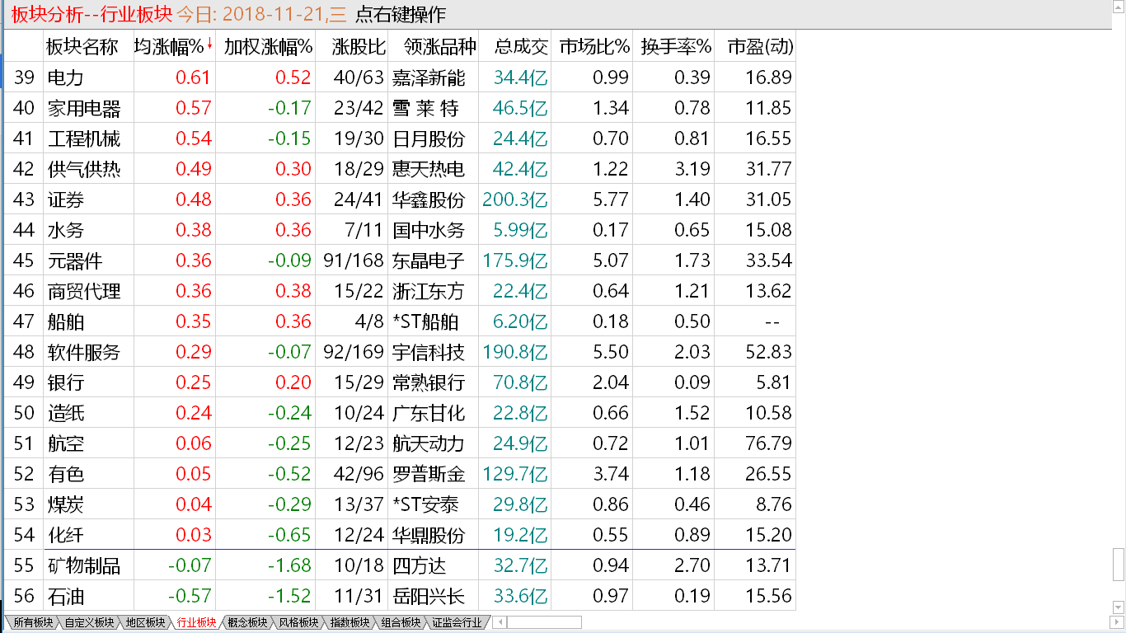Select the 软件服务 sector name
Screen dimensions: 1126x633
click(x=82, y=352)
